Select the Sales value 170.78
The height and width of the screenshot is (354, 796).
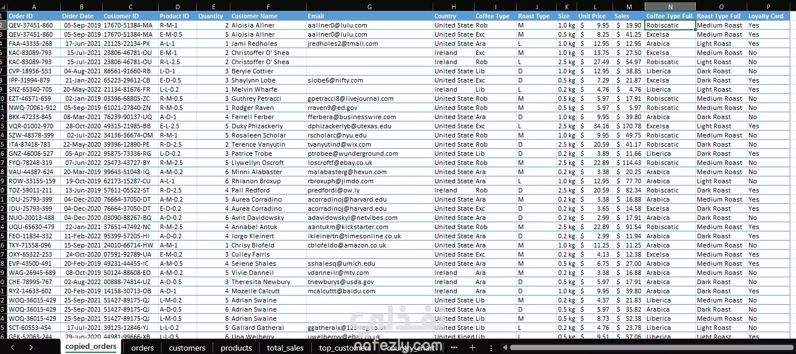coord(629,126)
